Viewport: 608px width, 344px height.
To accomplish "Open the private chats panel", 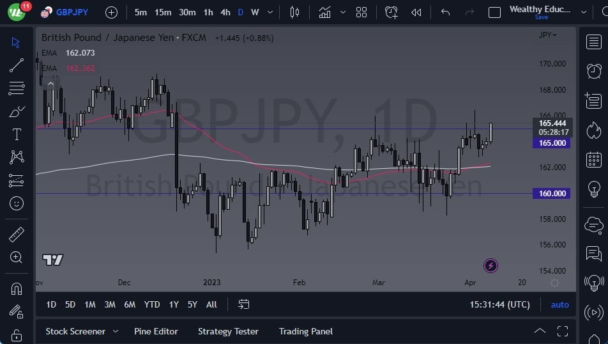I will (x=594, y=254).
